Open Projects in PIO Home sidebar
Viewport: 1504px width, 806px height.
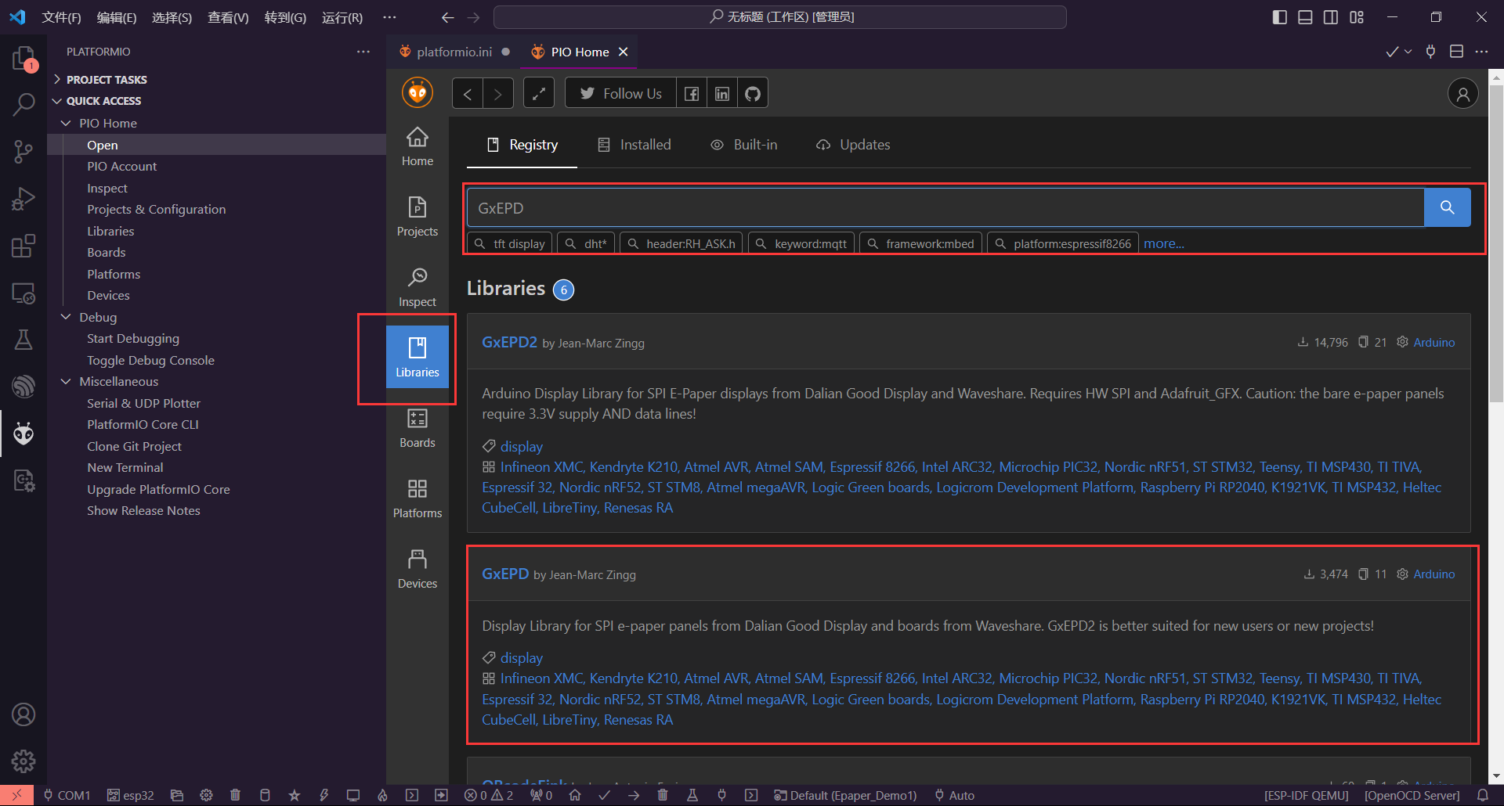tap(418, 217)
